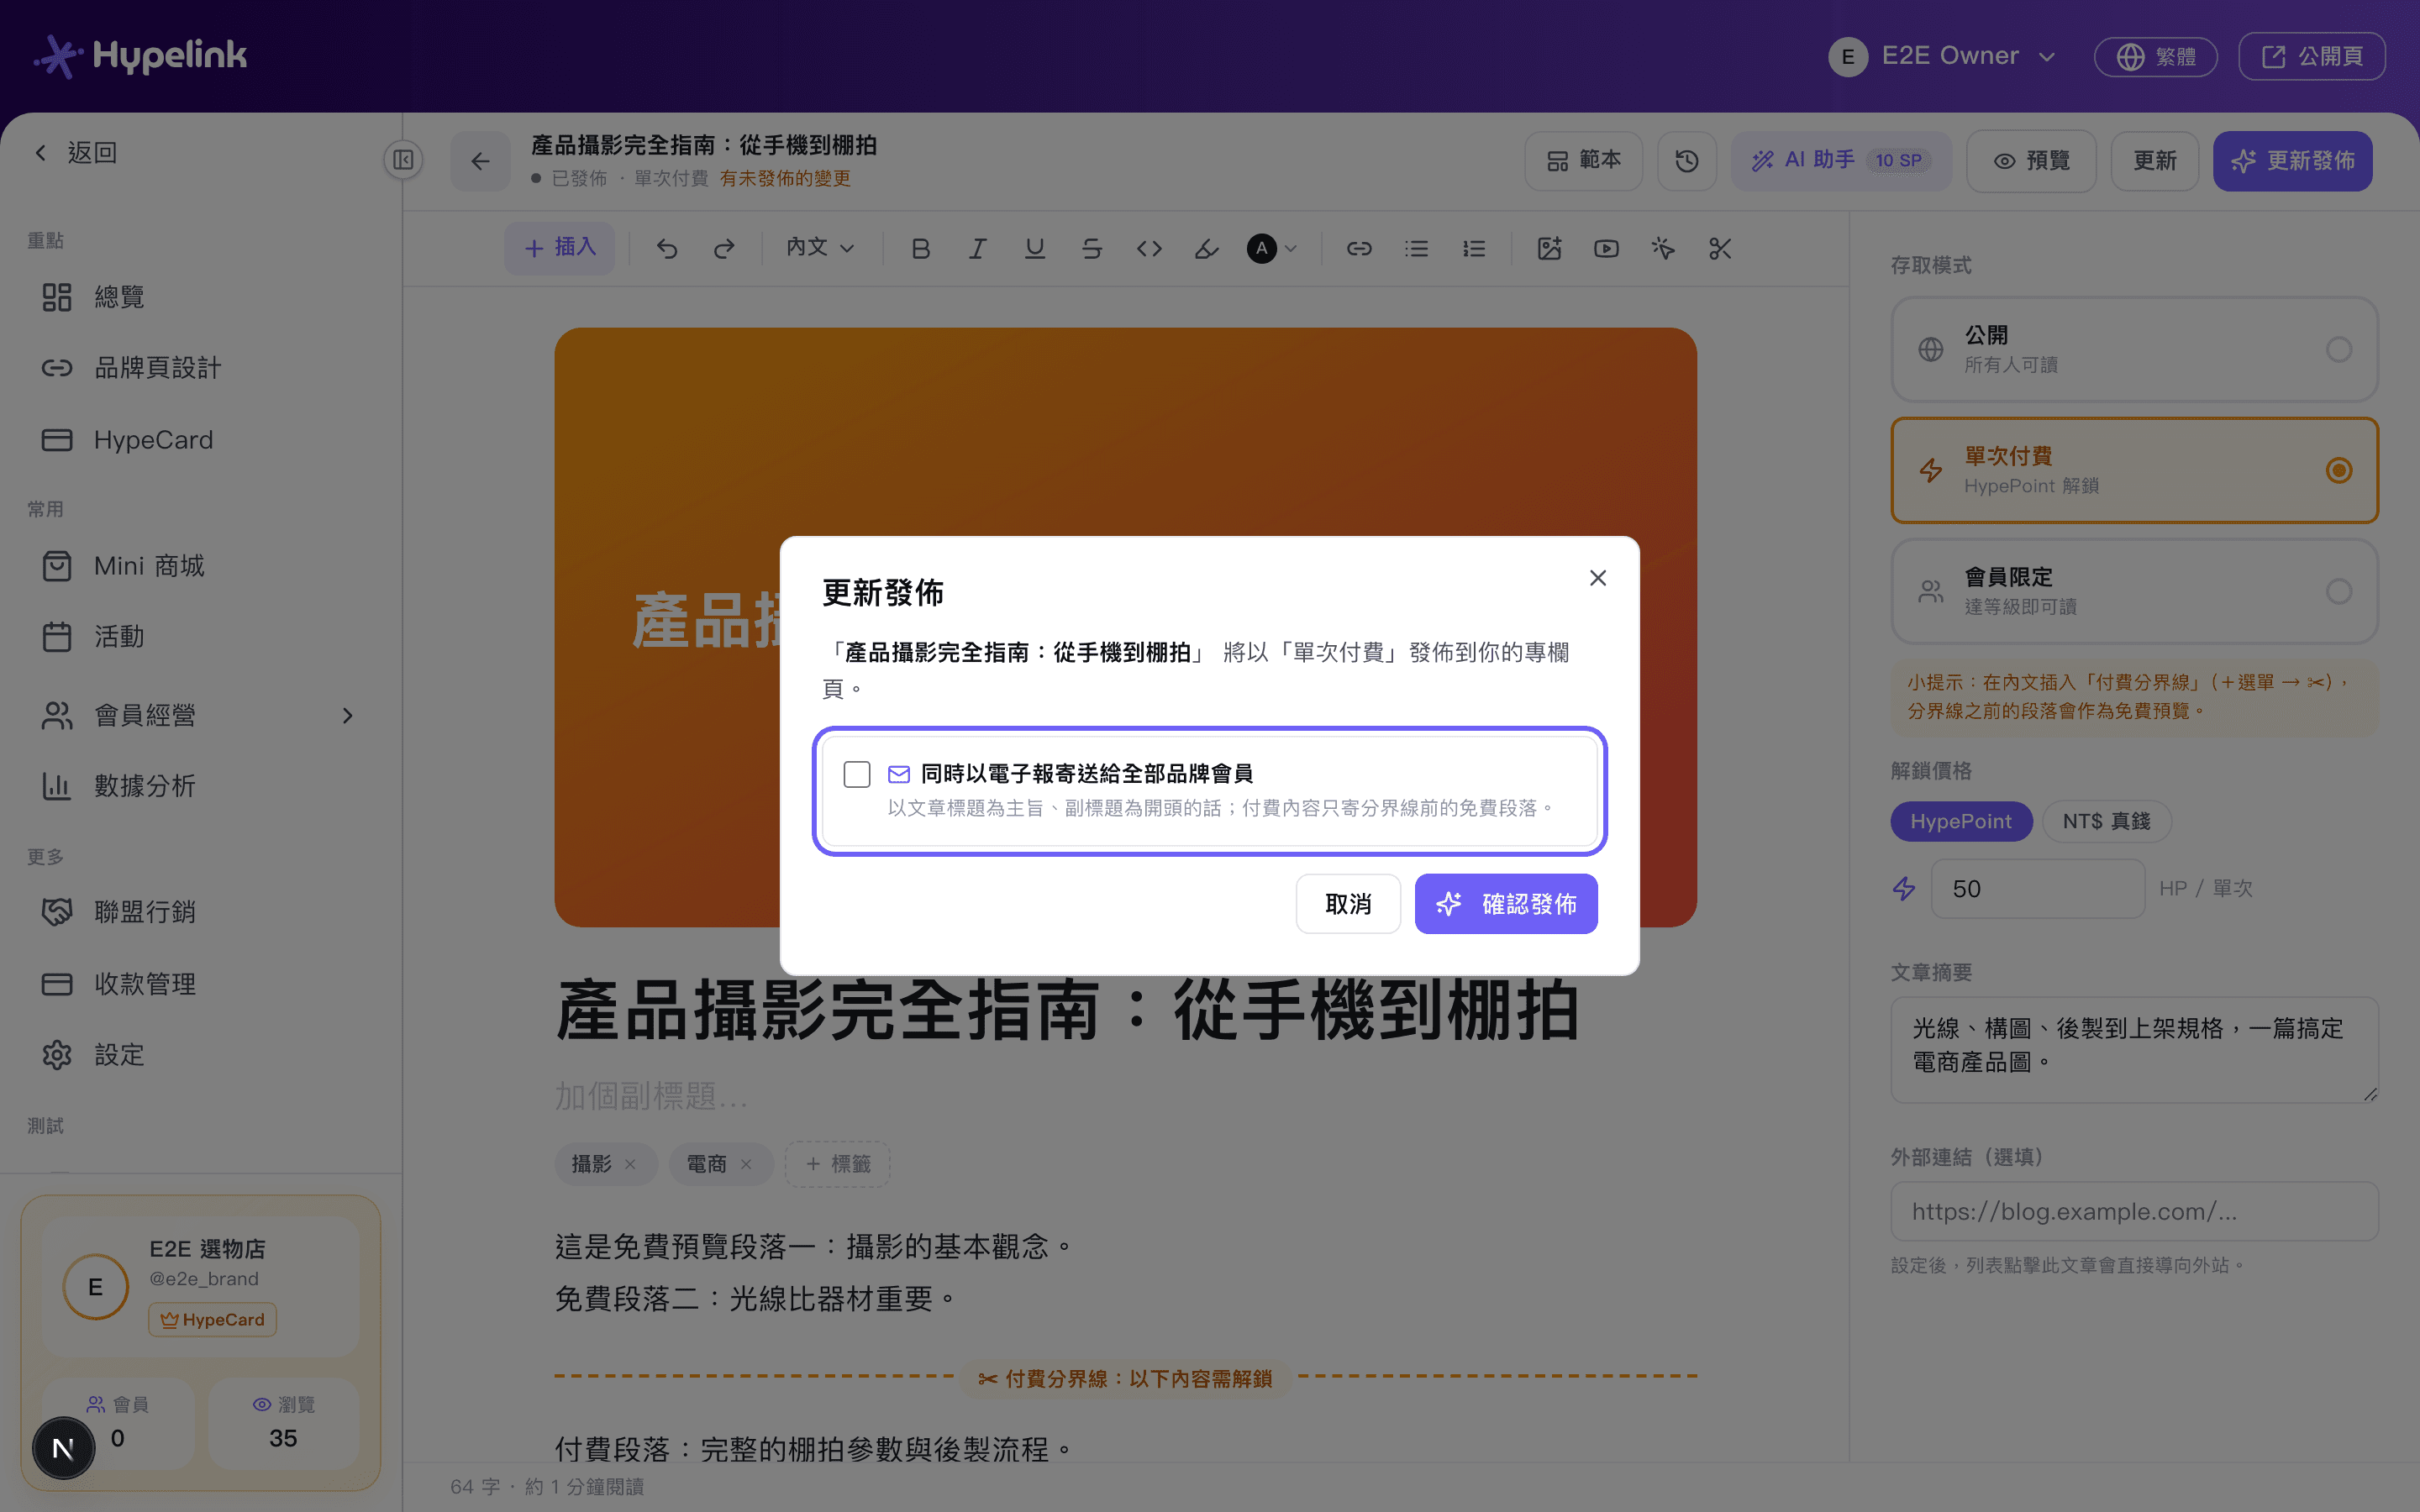
Task: Open the E2E Owner account dropdown
Action: tap(1942, 56)
